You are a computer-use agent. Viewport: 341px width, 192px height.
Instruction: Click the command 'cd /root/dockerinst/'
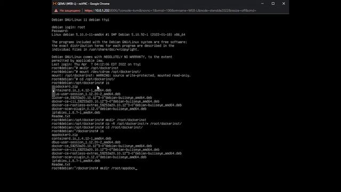click(124, 127)
